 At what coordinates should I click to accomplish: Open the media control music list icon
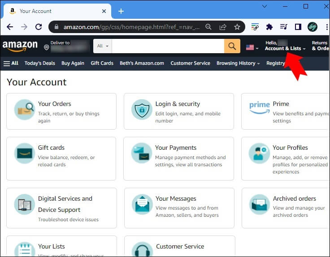283,27
